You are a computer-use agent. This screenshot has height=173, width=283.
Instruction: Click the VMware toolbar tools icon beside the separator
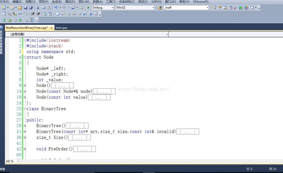point(33,20)
